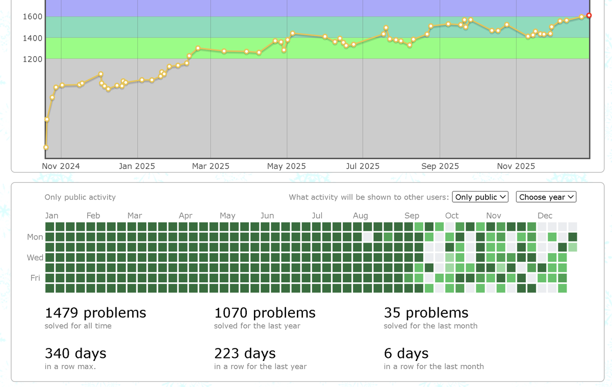Click the 'Nov 2024' graph axis label
The image size is (612, 387).
pos(61,166)
